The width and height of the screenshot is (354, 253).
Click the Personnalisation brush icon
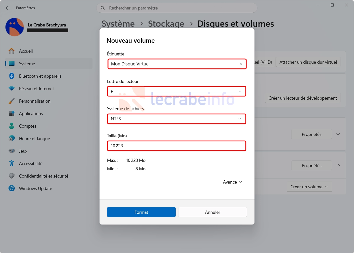[11, 101]
